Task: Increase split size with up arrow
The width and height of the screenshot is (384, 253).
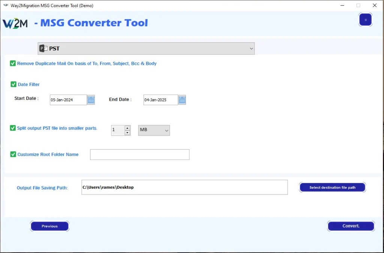Action: click(127, 128)
